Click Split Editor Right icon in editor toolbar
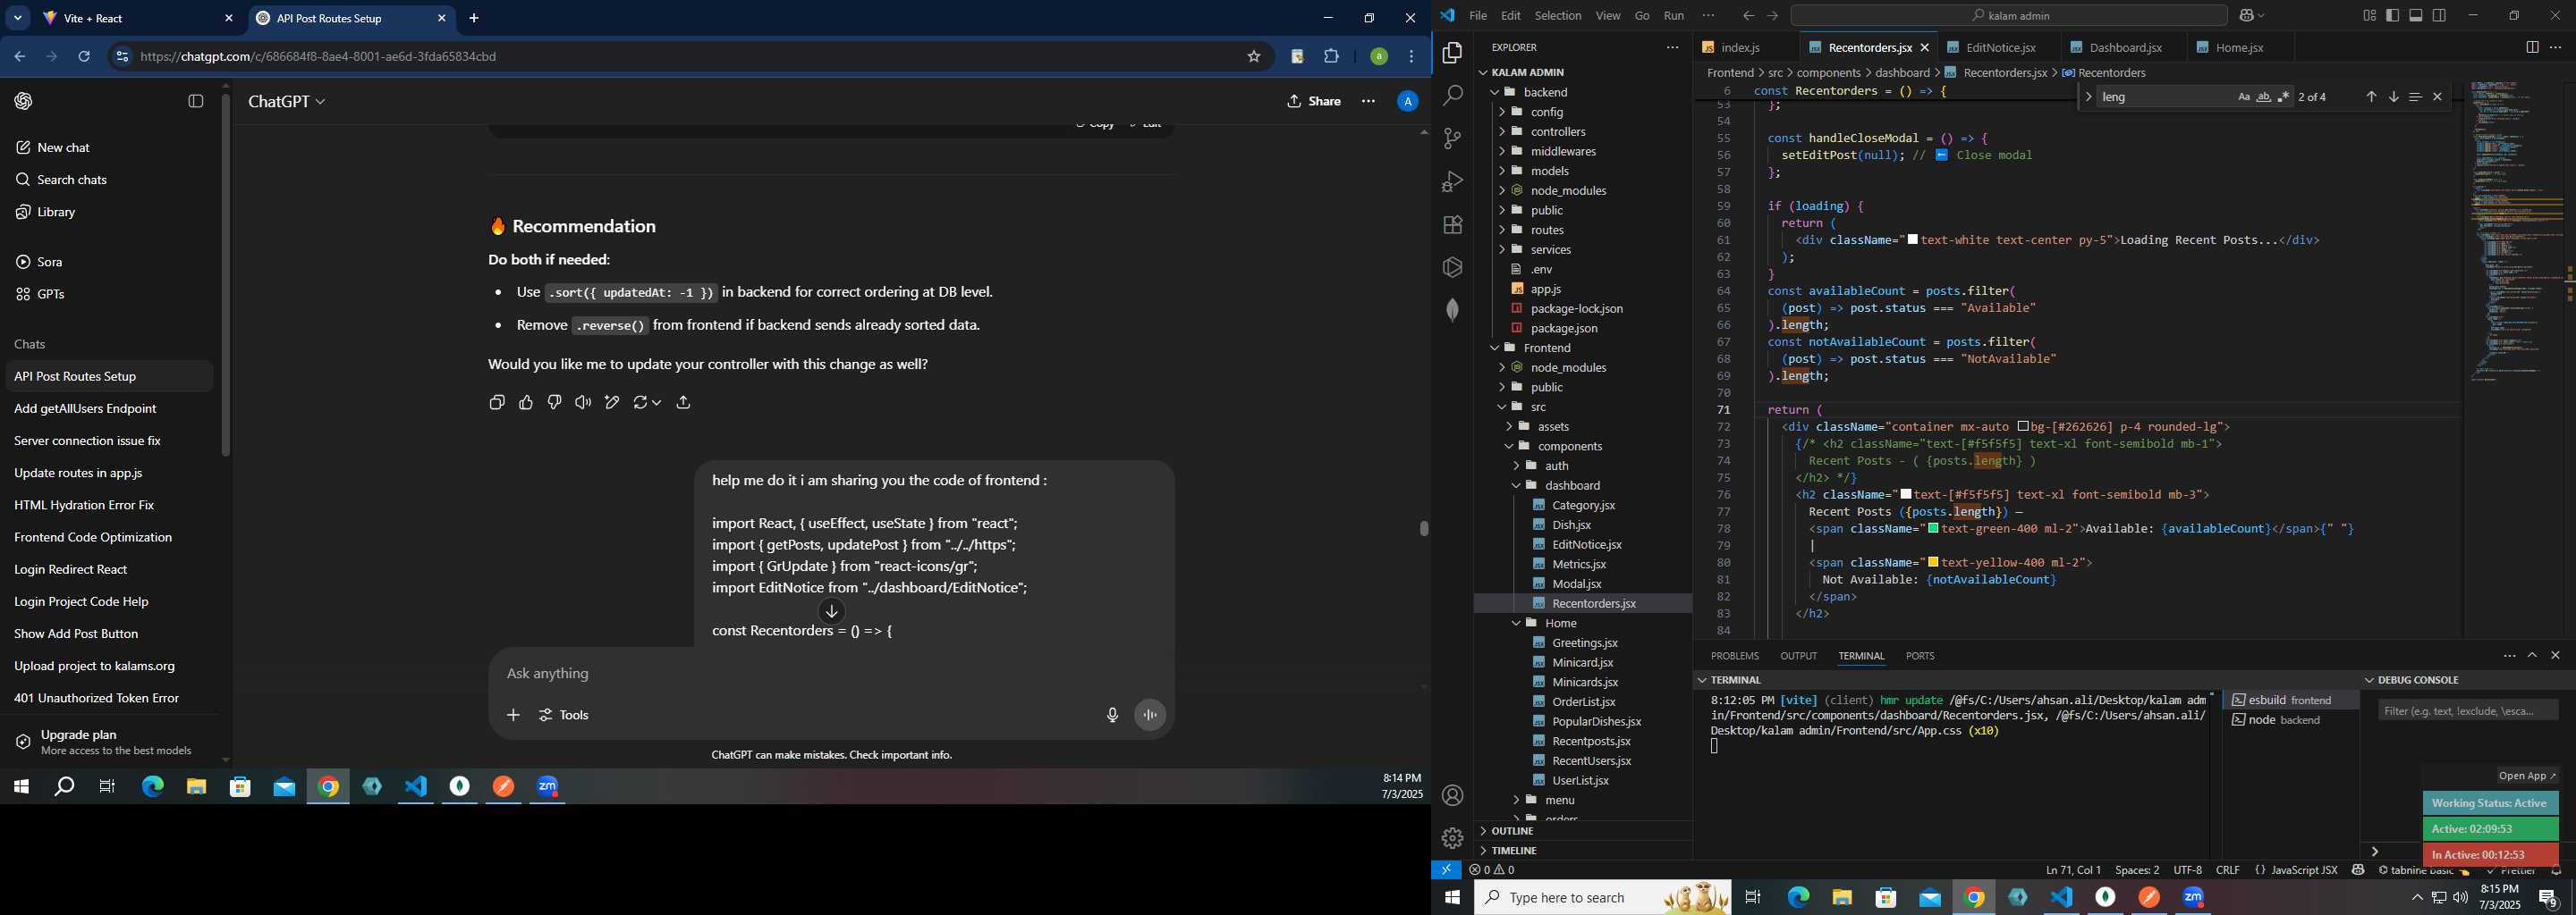 click(x=2532, y=47)
